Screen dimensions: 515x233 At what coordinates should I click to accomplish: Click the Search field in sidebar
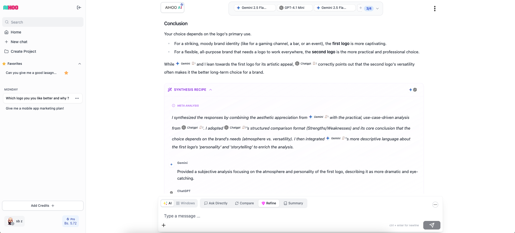tap(43, 22)
